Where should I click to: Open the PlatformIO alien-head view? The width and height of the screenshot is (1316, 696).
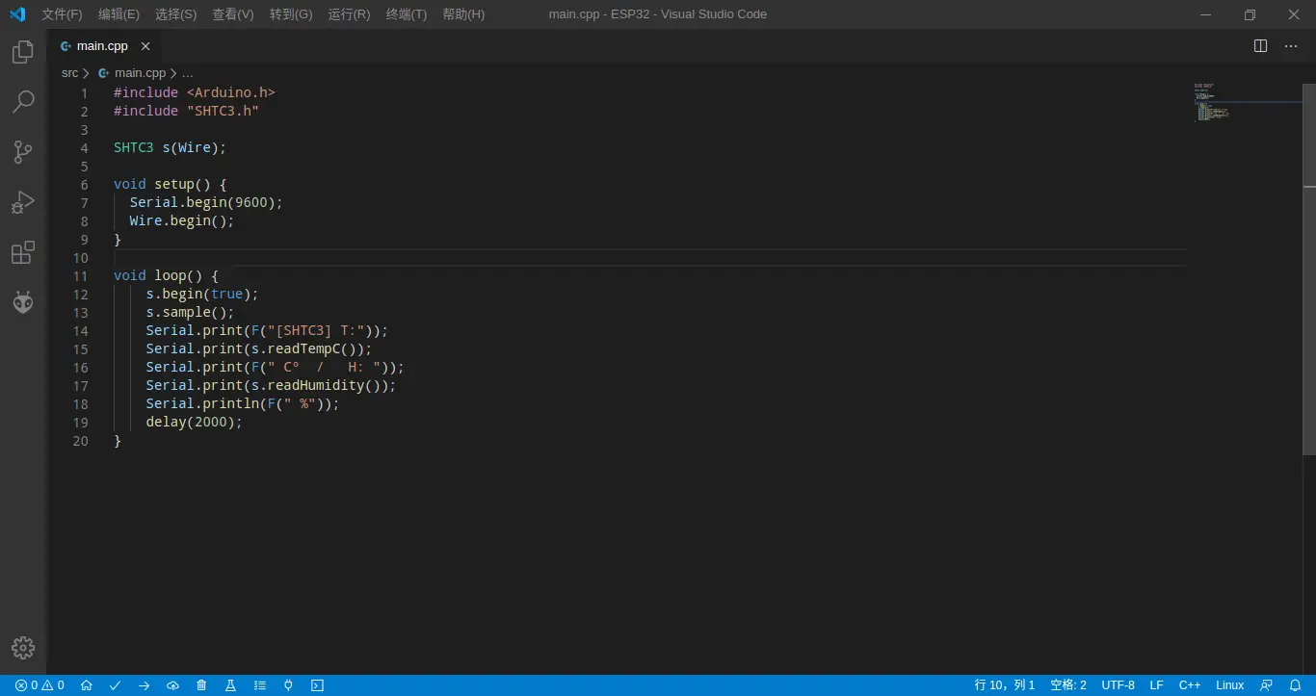(x=23, y=302)
